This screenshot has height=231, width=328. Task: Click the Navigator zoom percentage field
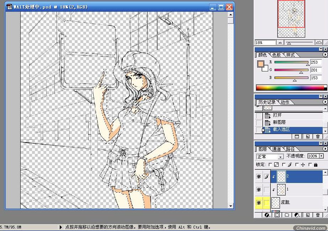(x=265, y=43)
